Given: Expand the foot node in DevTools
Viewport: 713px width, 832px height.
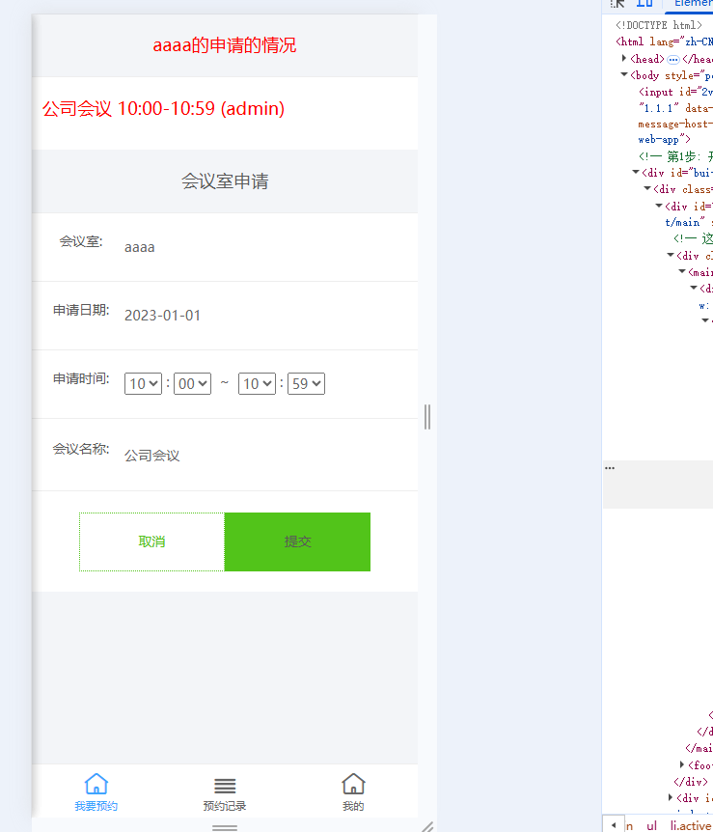Looking at the screenshot, I should pos(682,764).
